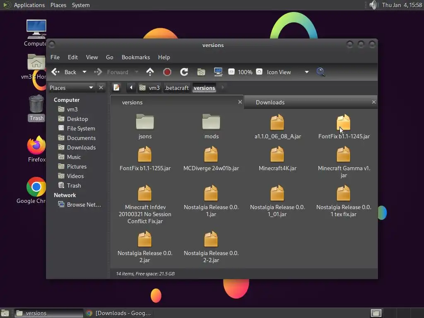Open the Edit menu

73,57
